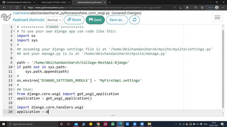Open the browser Favorites star icon
This screenshot has width=227, height=127.
pyautogui.click(x=195, y=7)
